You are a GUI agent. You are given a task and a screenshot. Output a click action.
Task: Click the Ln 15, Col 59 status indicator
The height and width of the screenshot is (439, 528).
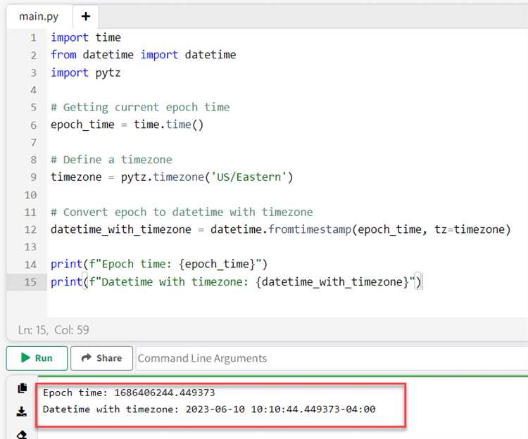[54, 329]
